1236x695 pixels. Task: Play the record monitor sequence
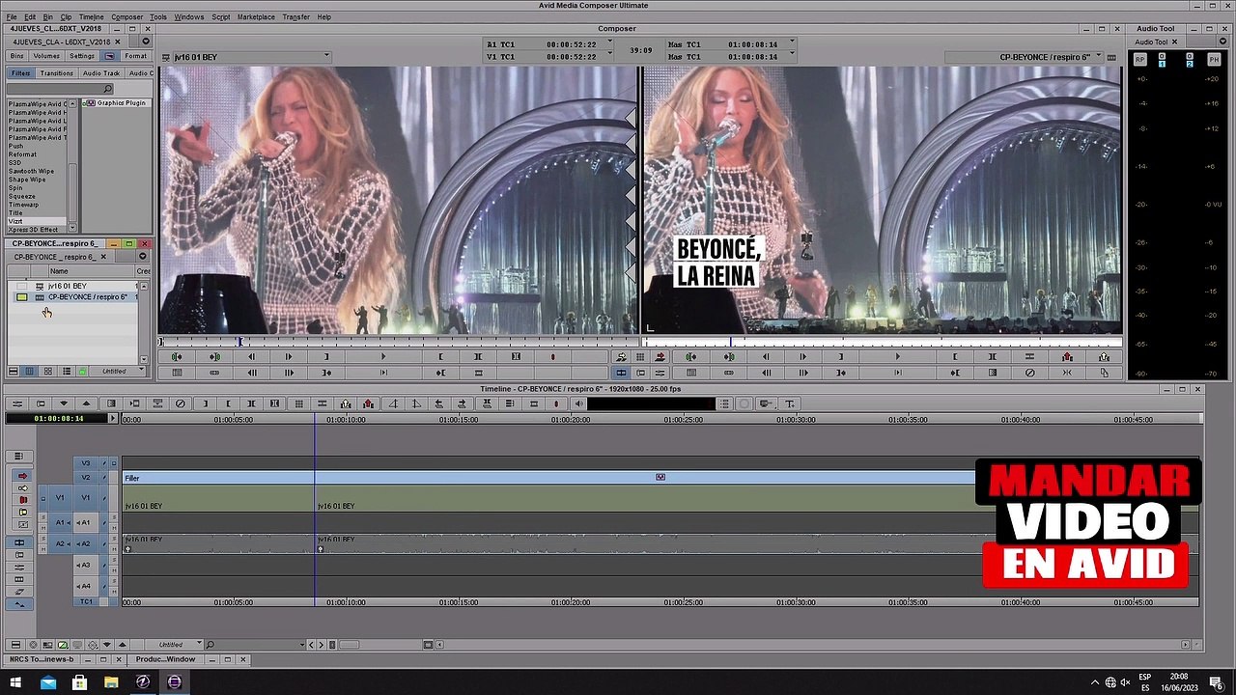pyautogui.click(x=898, y=357)
